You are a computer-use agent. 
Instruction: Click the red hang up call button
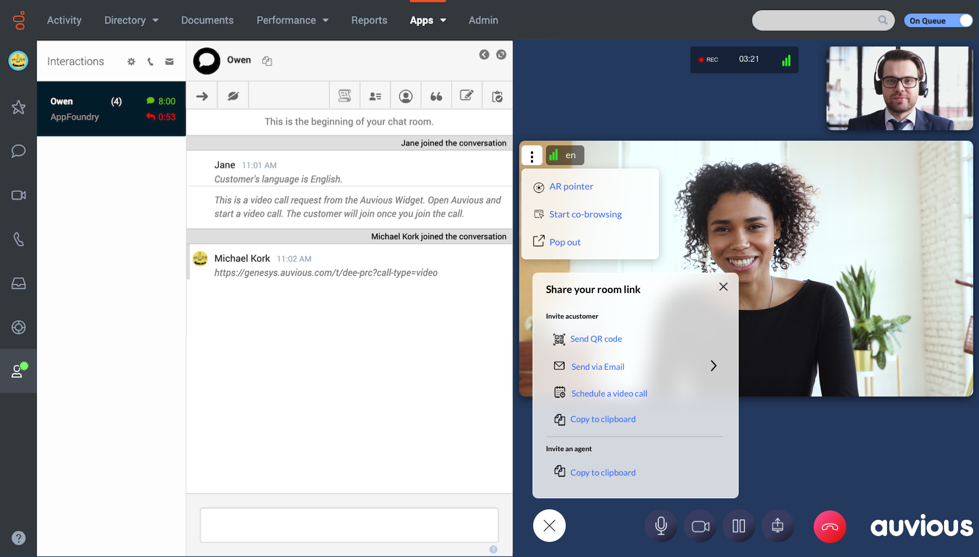pyautogui.click(x=829, y=527)
